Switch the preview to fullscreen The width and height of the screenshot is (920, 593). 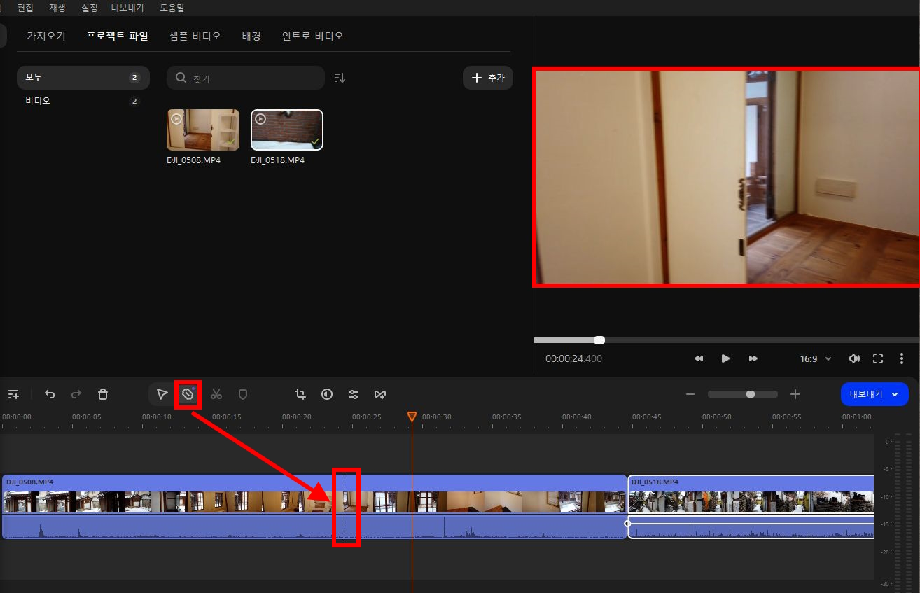(878, 358)
